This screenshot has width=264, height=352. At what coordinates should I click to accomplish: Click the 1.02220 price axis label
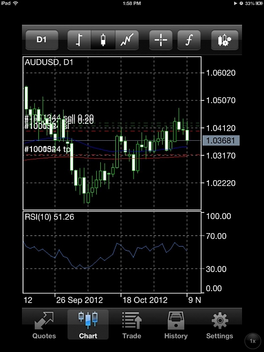coord(221,183)
